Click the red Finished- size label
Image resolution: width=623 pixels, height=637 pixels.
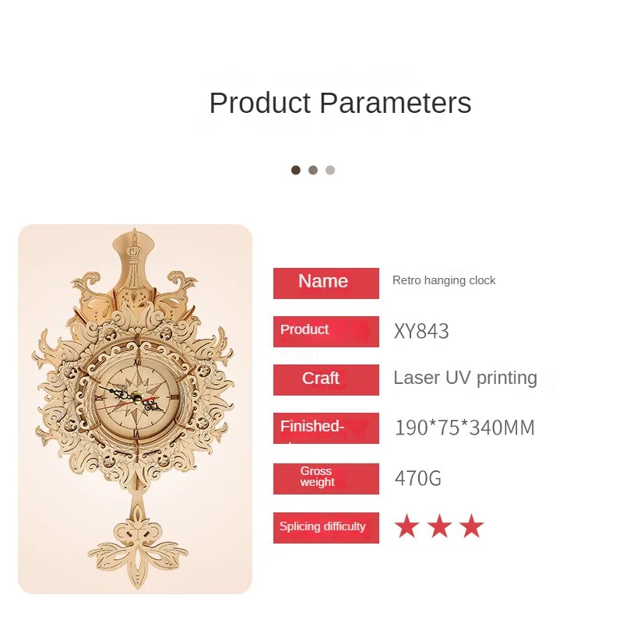tap(326, 428)
